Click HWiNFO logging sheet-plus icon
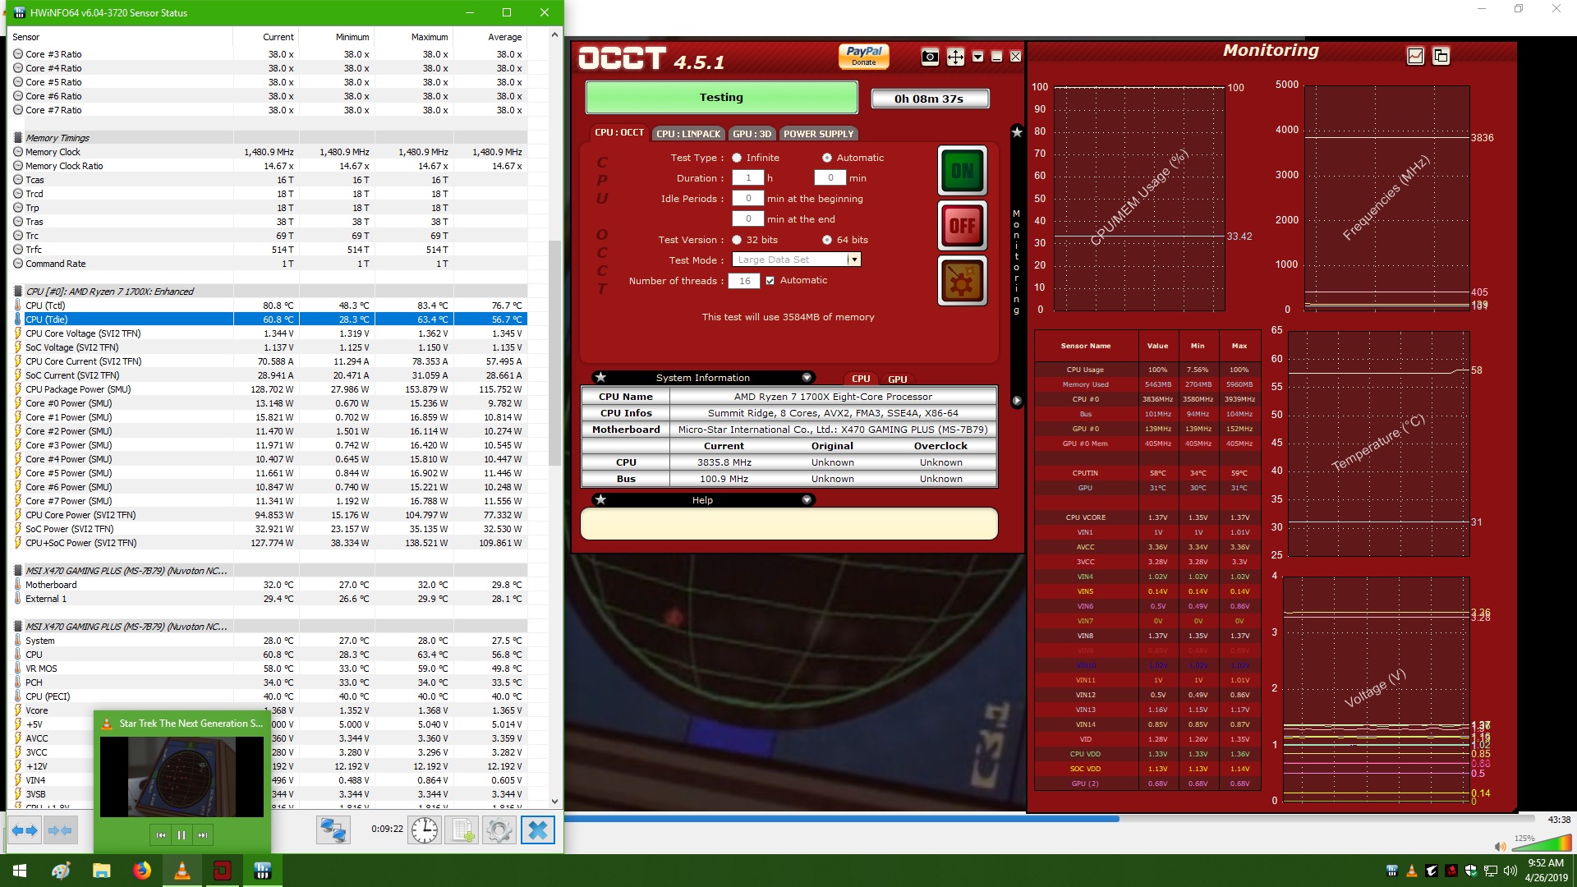This screenshot has height=887, width=1577. tap(462, 830)
